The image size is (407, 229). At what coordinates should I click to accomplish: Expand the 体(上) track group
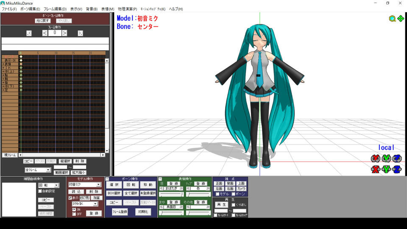tap(3, 71)
